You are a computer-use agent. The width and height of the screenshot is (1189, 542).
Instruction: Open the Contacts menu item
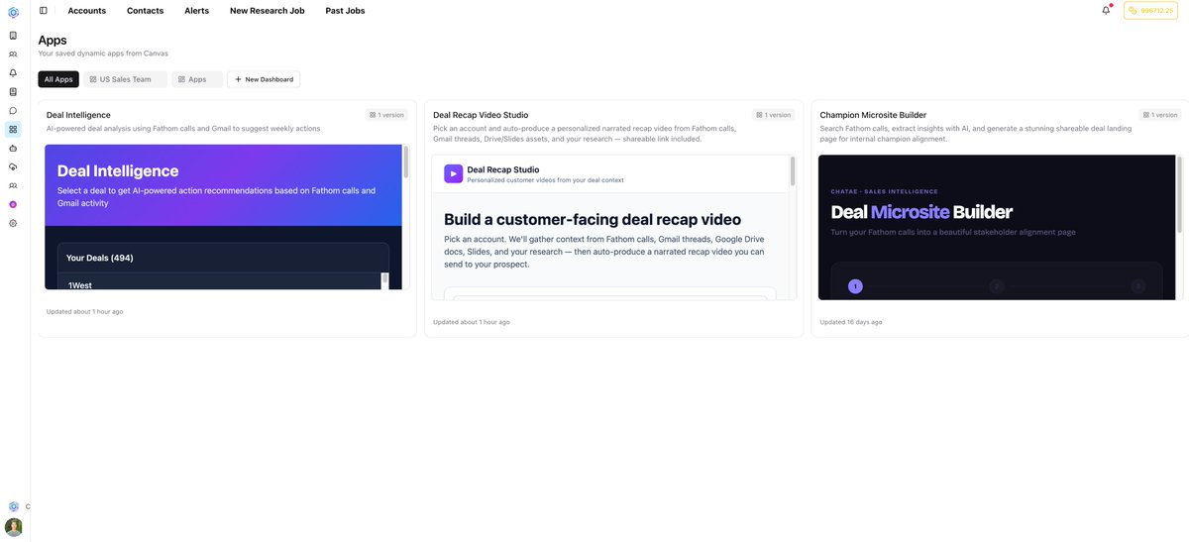(x=145, y=10)
